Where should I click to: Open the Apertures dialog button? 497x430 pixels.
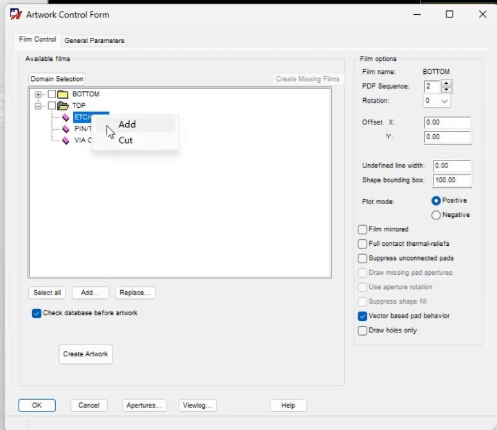tap(144, 405)
